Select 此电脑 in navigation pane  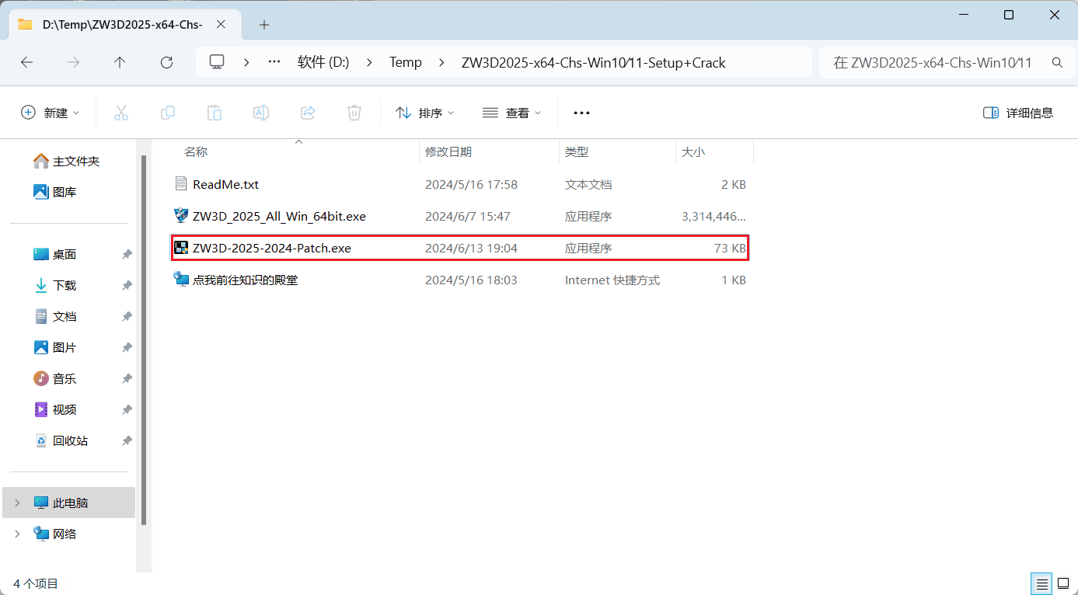(x=70, y=503)
